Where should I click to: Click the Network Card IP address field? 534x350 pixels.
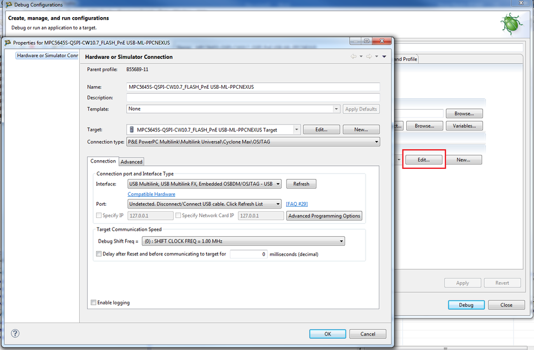(x=260, y=215)
